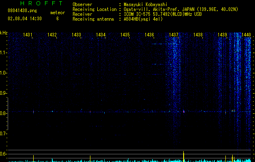
Task: Click the yellow meteor spike below 1431
Action: pos(34,158)
